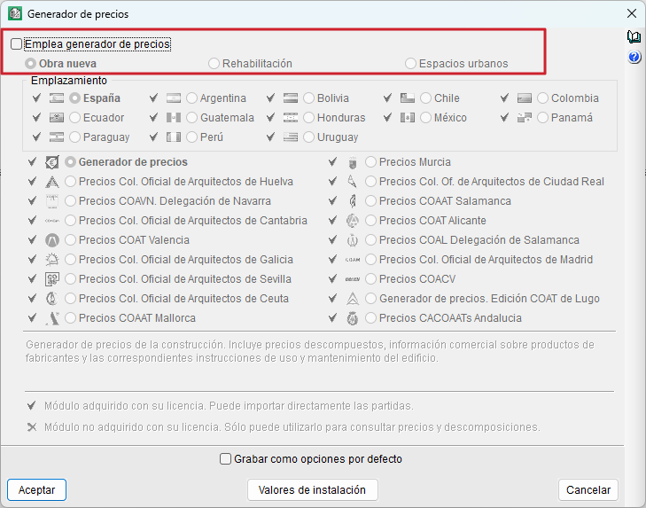646x508 pixels.
Task: Click the Precios COAT Valencia logo icon
Action: [52, 240]
